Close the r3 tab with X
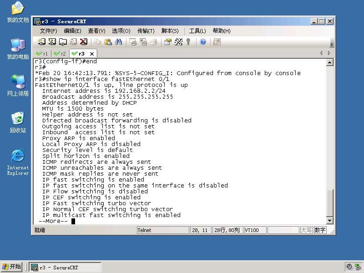 click(92, 54)
